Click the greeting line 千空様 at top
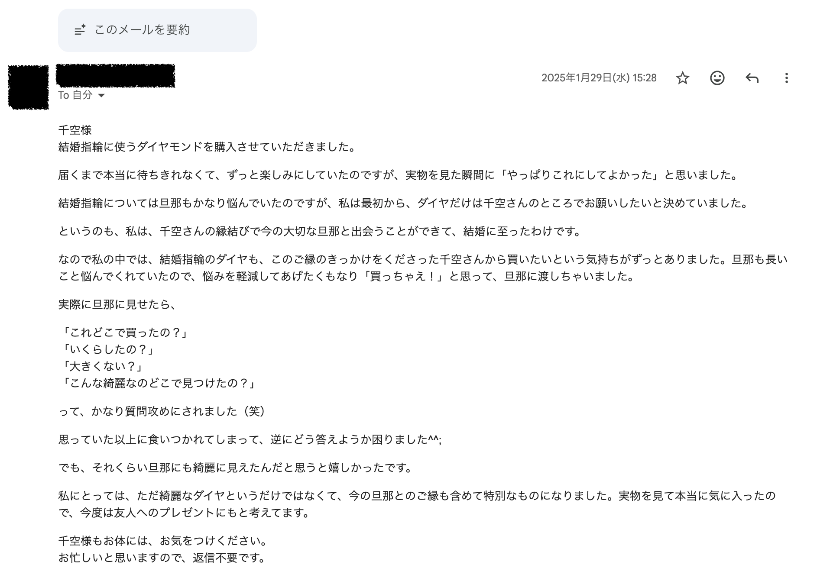 coord(75,130)
